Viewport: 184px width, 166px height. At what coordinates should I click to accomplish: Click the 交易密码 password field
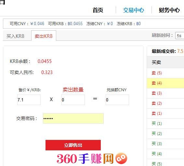(x=73, y=118)
